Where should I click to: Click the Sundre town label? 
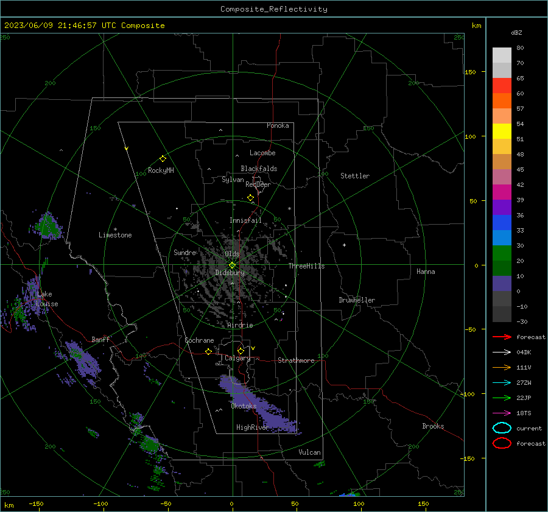[184, 252]
